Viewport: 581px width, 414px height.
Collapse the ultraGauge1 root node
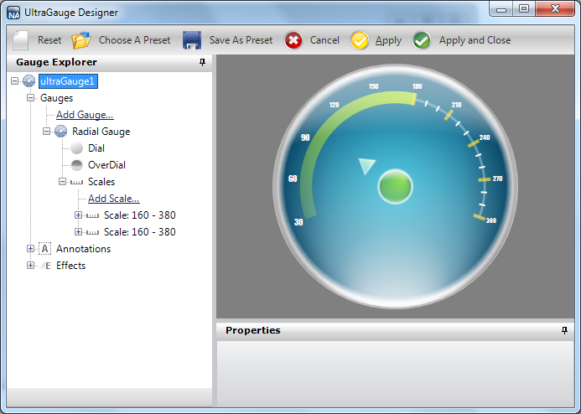tap(15, 81)
